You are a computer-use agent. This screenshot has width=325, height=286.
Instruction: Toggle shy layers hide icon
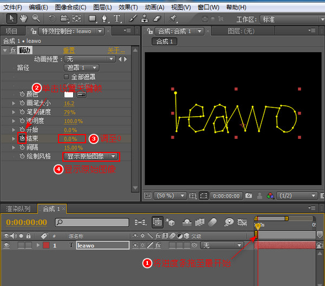tap(187, 223)
